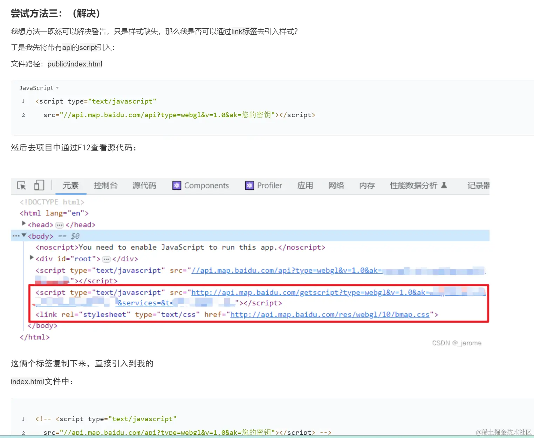Select the <html lang="en"> row

pos(54,213)
